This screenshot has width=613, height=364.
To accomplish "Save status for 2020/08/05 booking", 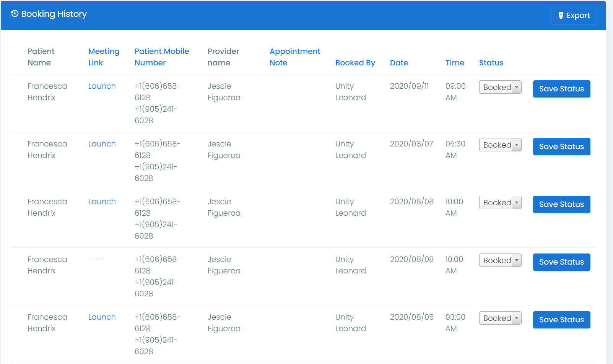I will pyautogui.click(x=561, y=320).
